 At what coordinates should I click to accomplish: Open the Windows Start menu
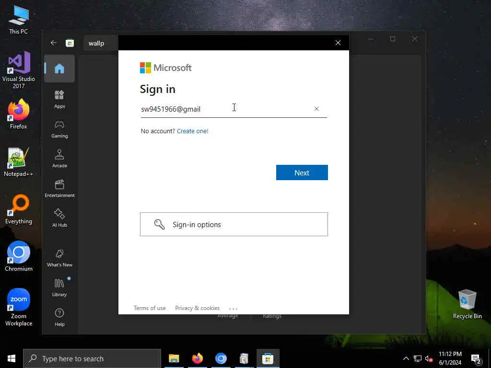(x=12, y=358)
